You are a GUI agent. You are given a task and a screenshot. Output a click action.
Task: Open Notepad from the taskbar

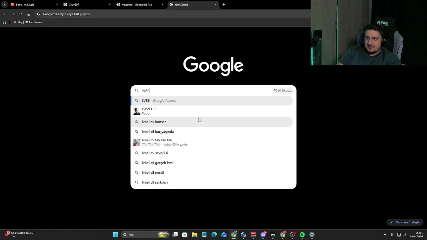204,235
